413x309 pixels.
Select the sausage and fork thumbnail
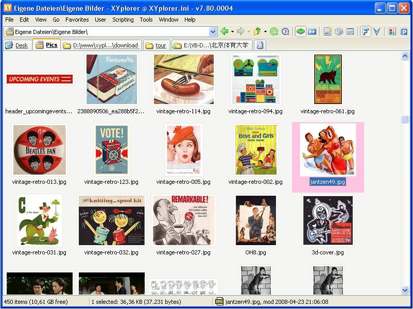tap(184, 79)
